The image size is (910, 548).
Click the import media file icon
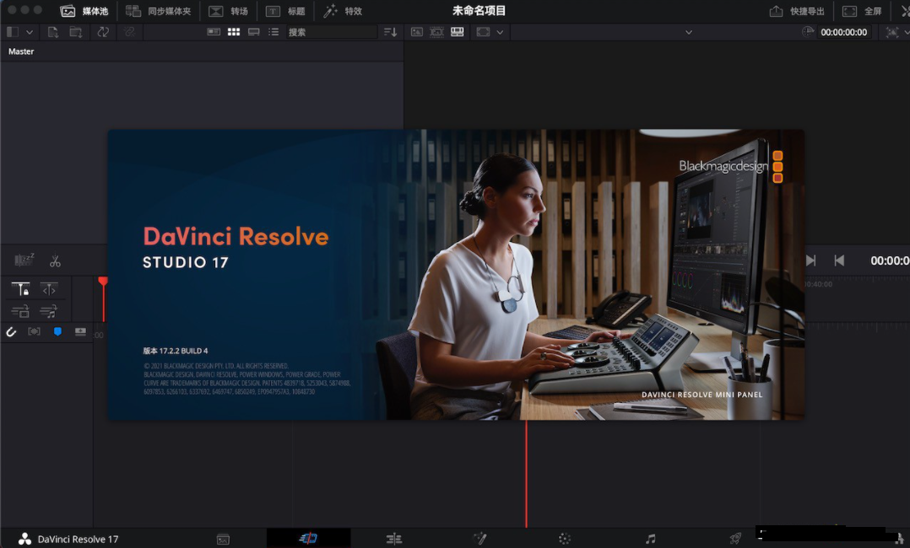(x=53, y=32)
